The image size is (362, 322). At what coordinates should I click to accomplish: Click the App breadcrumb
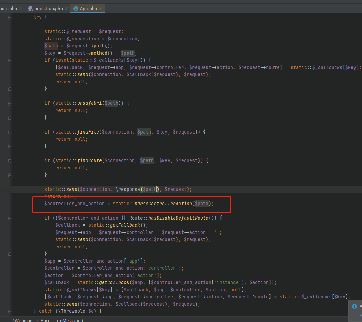pyautogui.click(x=45, y=320)
